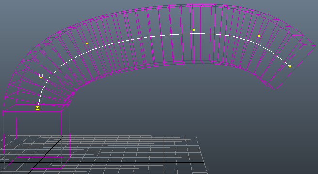
Task: Select the yellow CV right of the apex
Action: tap(259, 36)
